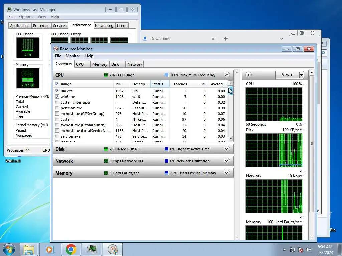Open the volume speaker tray icon

point(308,250)
